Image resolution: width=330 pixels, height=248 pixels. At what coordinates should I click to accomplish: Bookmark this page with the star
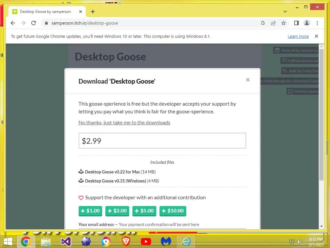coord(284,23)
